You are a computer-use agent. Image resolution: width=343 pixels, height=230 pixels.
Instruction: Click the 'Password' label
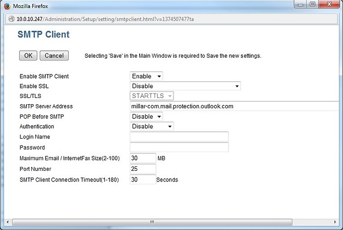click(32, 148)
